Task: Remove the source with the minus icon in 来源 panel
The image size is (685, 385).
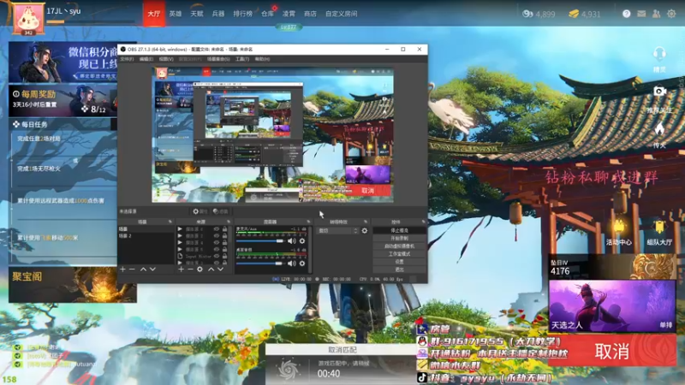Action: [190, 269]
